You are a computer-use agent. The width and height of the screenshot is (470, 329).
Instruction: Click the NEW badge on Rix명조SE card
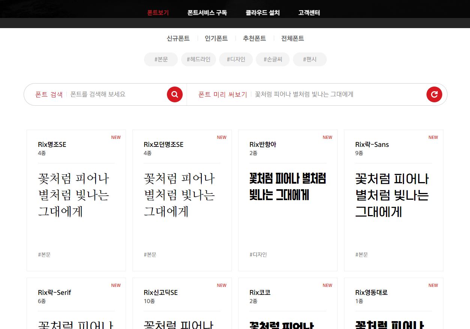[116, 138]
